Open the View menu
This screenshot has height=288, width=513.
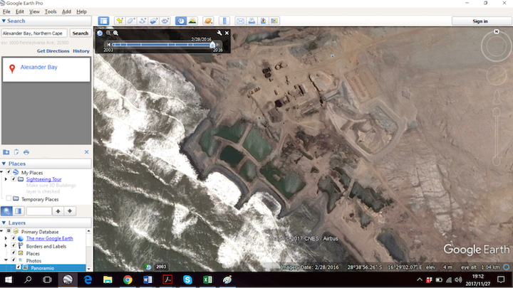pos(34,12)
